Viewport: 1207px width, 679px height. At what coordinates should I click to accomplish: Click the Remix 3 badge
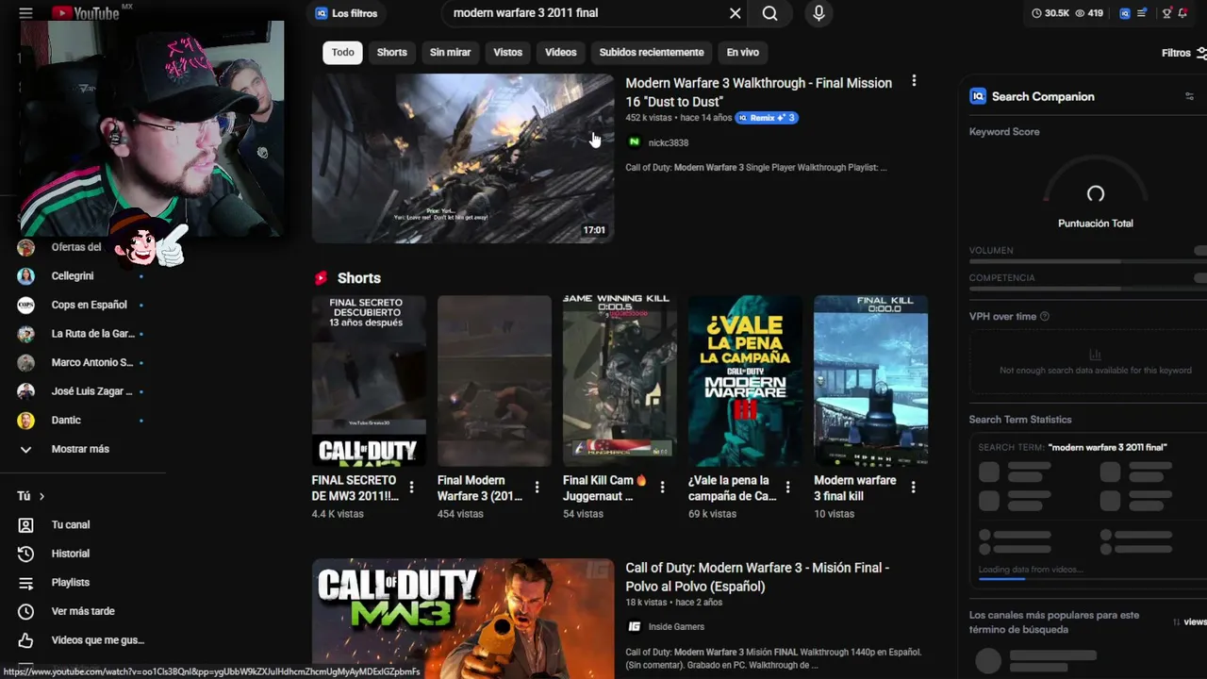[x=767, y=118]
